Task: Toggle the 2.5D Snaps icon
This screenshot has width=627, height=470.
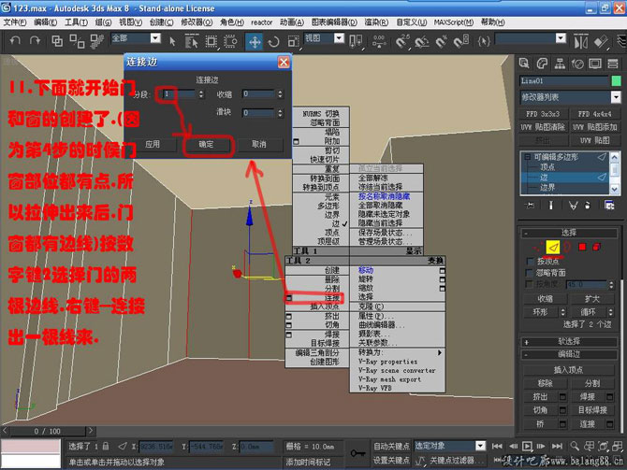Action: pyautogui.click(x=402, y=41)
